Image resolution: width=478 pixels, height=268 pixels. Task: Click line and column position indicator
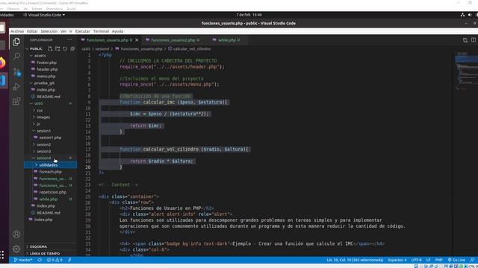click(355, 260)
